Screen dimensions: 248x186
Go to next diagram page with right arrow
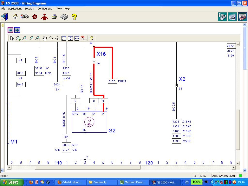[17, 30]
